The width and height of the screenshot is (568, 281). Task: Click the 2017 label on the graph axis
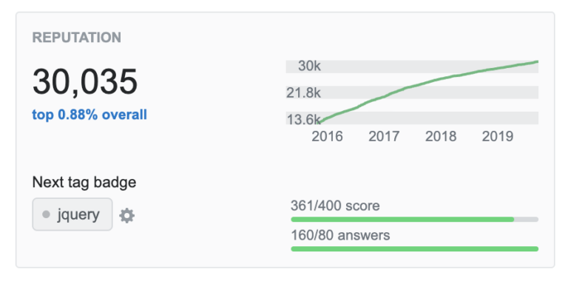[x=384, y=137]
